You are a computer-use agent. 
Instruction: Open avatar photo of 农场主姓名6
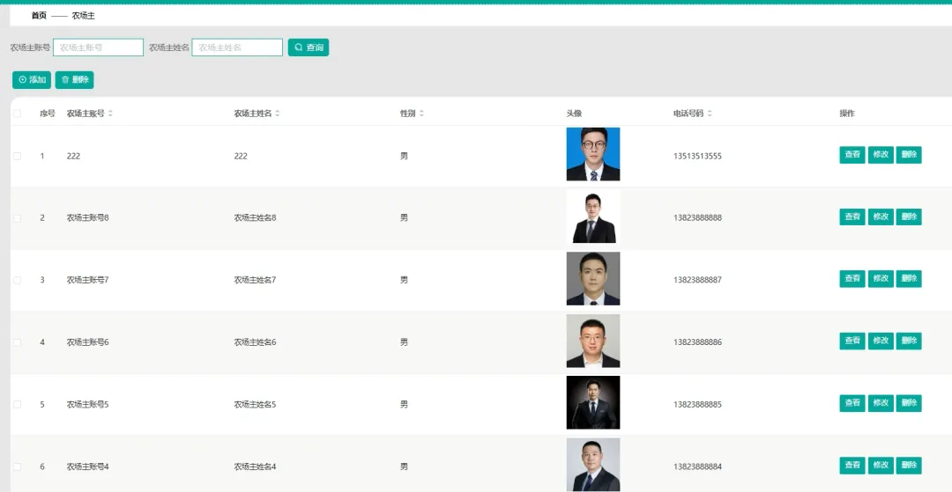[593, 341]
